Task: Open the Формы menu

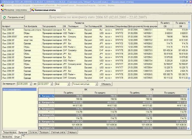Action: (111, 5)
